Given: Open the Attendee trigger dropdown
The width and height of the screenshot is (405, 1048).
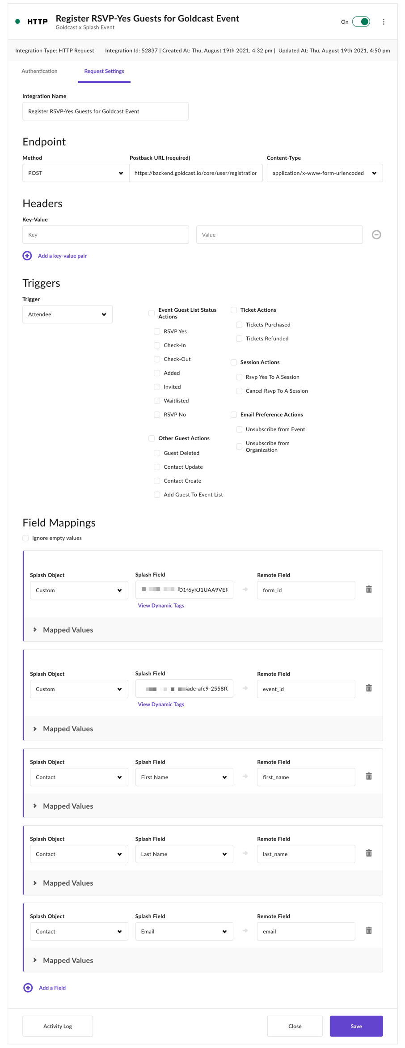Looking at the screenshot, I should point(67,314).
